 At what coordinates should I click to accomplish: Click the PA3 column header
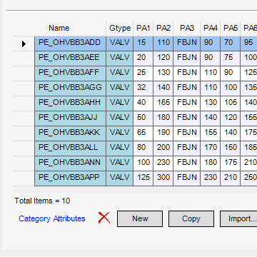pyautogui.click(x=187, y=28)
